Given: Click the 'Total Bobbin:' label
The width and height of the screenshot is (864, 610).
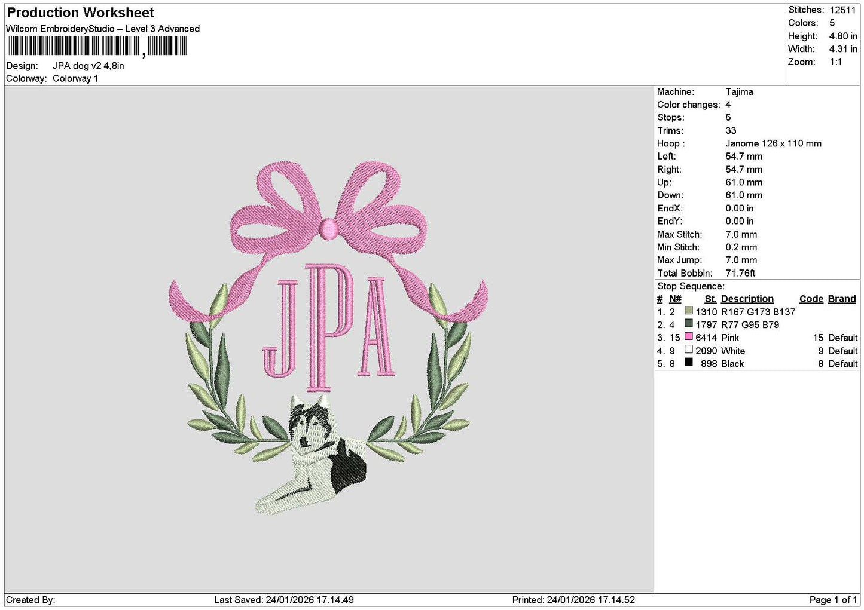Looking at the screenshot, I should tap(685, 273).
